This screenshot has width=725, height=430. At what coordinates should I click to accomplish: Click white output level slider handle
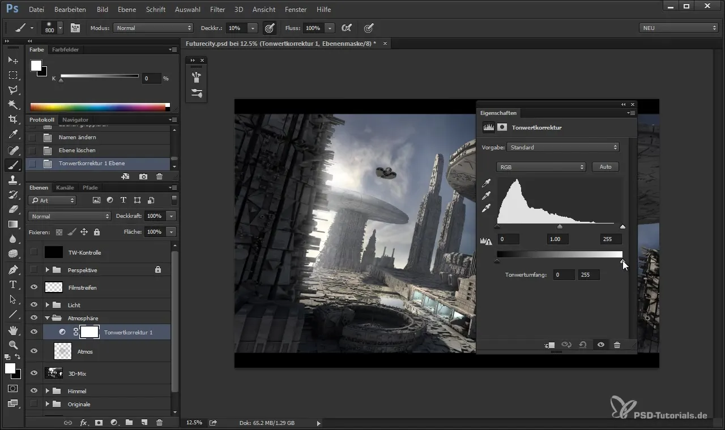622,261
